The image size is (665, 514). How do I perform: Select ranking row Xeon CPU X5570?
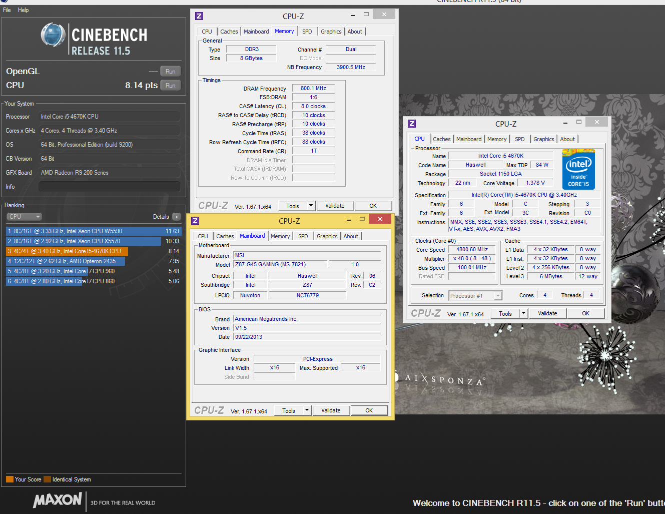click(x=94, y=241)
